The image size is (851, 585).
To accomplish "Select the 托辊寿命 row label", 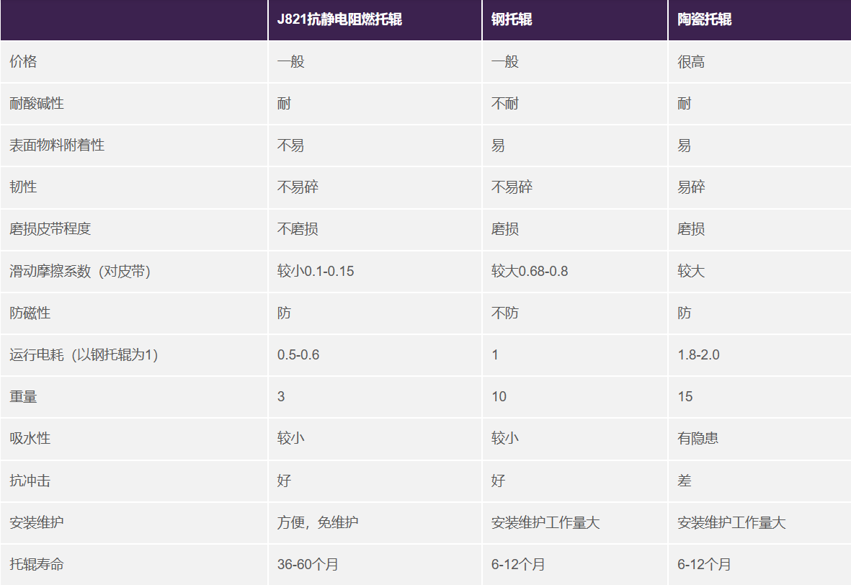I will pyautogui.click(x=37, y=564).
